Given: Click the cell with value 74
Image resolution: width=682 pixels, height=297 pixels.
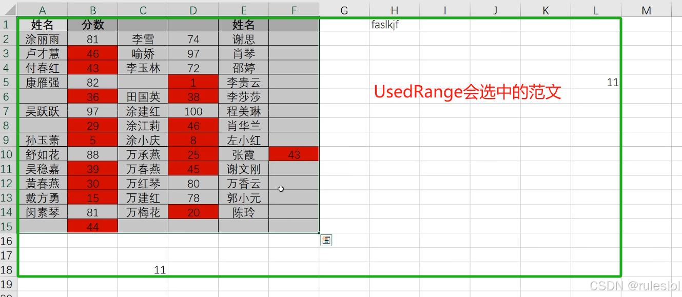Looking at the screenshot, I should click(x=193, y=39).
